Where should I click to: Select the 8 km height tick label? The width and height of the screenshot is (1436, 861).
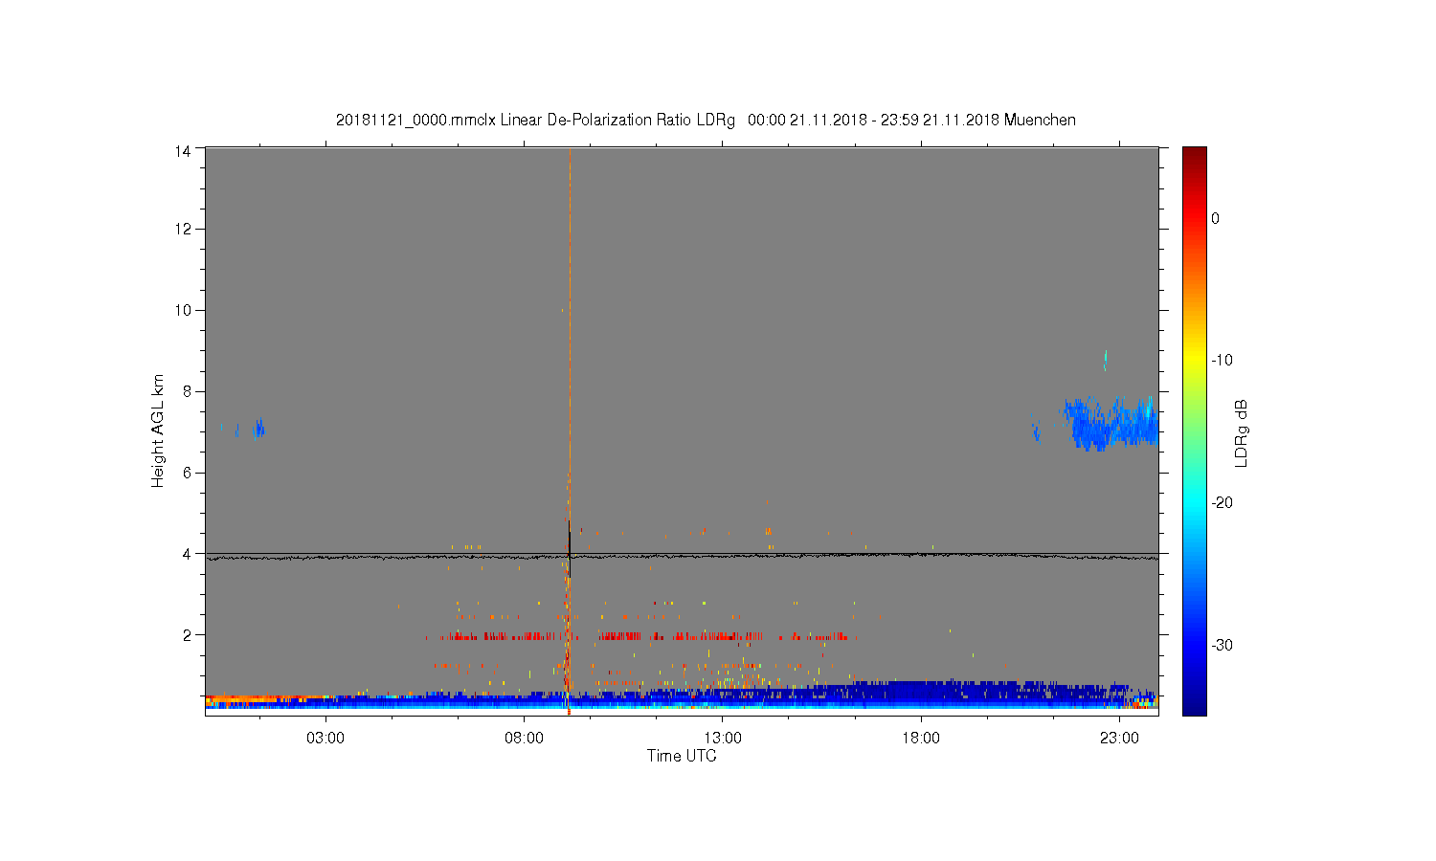pyautogui.click(x=187, y=391)
